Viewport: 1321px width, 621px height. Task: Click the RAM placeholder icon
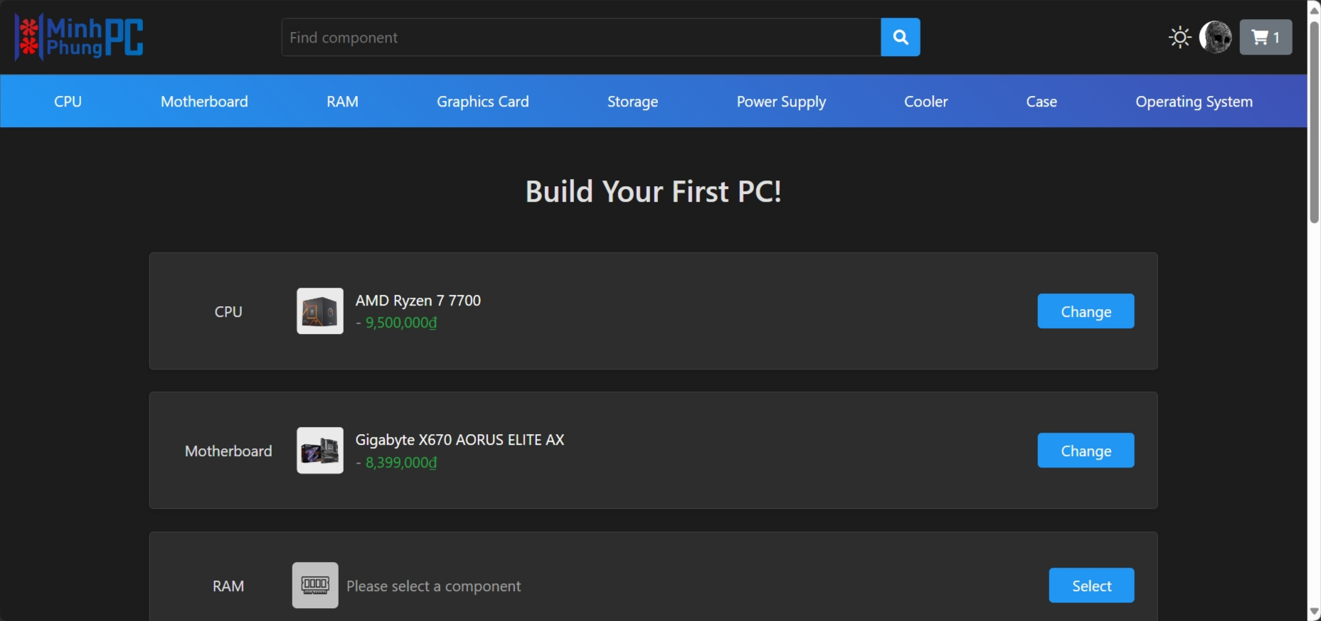click(x=315, y=585)
